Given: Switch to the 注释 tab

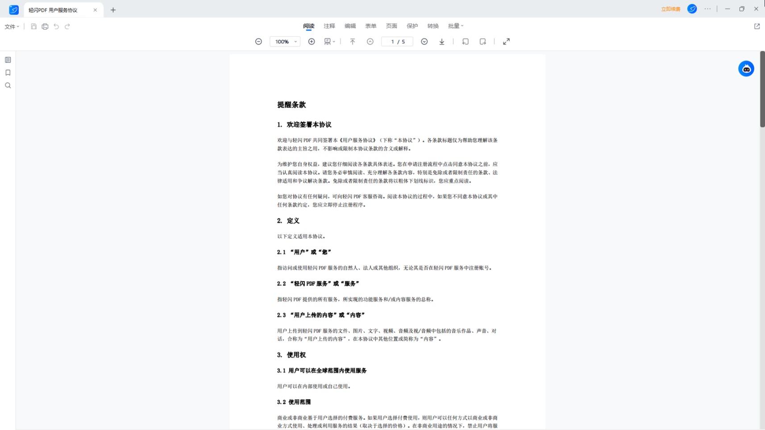Looking at the screenshot, I should pyautogui.click(x=329, y=26).
